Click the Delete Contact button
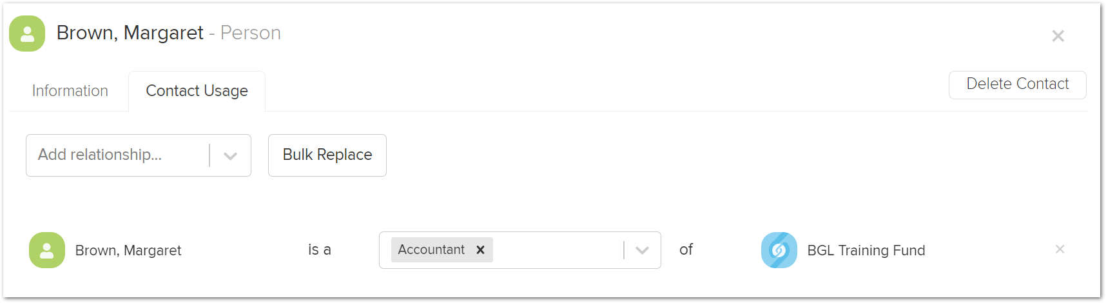The image size is (1106, 303). pos(1017,84)
